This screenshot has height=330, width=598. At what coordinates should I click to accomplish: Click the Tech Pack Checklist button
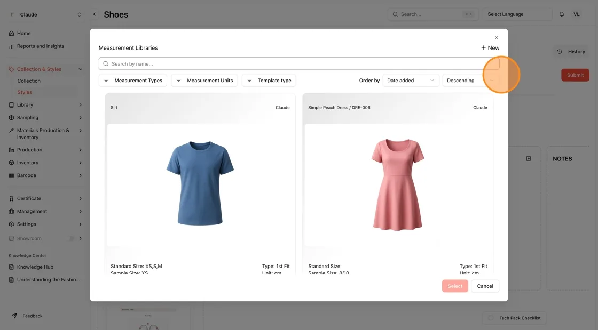(514, 318)
